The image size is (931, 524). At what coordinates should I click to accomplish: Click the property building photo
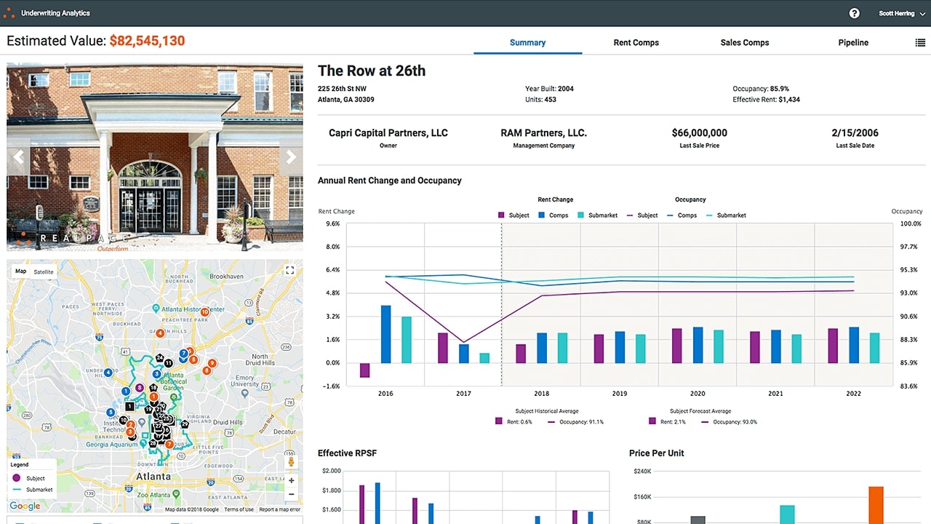pos(155,157)
